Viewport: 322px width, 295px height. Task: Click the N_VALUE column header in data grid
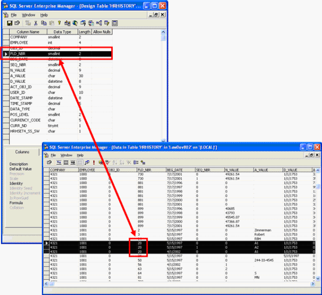click(239, 170)
